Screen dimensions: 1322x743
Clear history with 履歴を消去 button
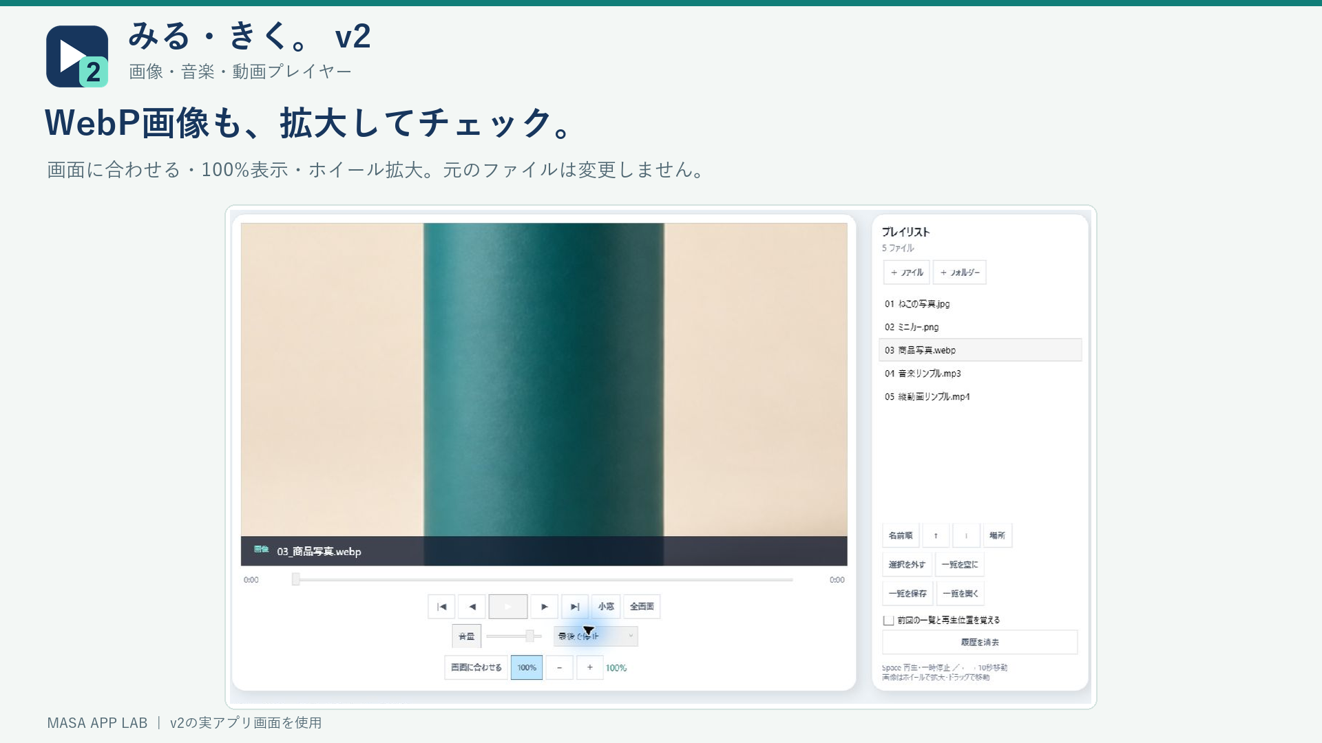click(x=980, y=642)
